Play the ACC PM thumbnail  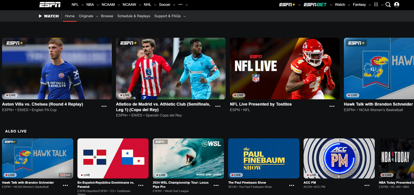point(339,158)
